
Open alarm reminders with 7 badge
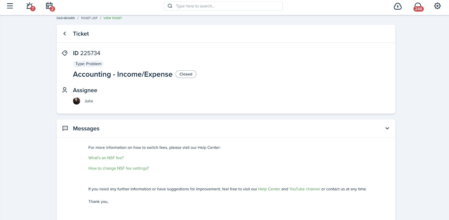30,6
